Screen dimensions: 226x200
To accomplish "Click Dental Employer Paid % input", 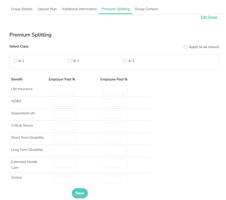I will (64, 179).
